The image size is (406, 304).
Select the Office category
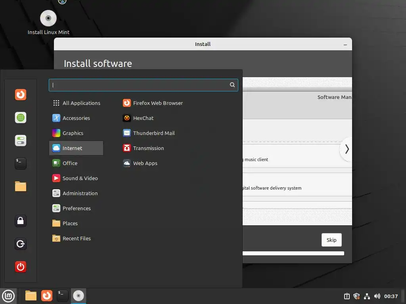[76, 163]
